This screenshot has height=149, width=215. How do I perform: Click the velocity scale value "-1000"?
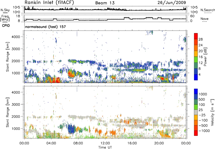[x=204, y=131]
